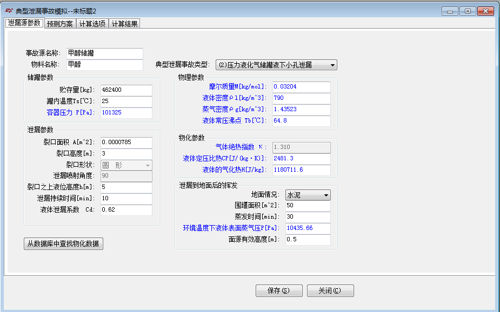Viewport: 500px width, 312px height.
Task: Click the 蒸发时间 field showing 30
Action: (308, 217)
